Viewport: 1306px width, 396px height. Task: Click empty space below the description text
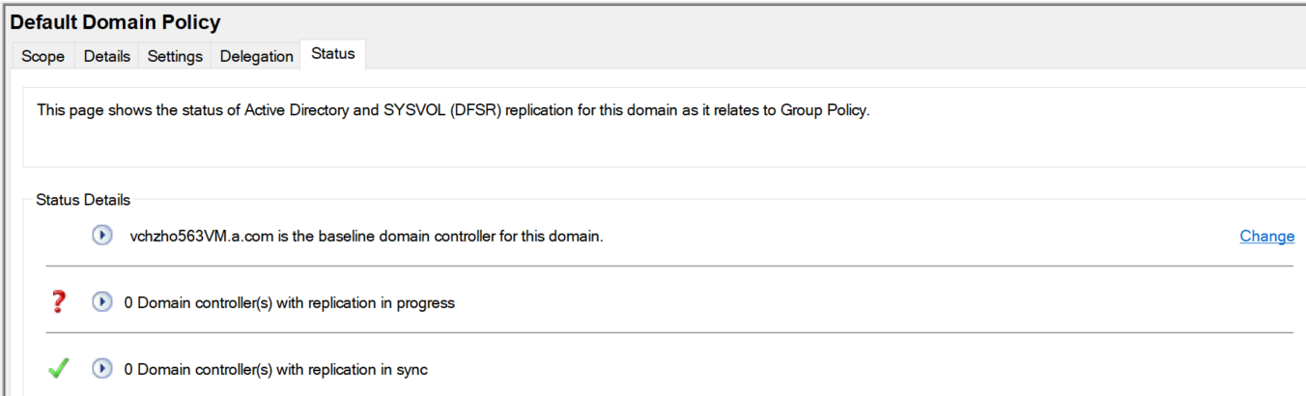(x=657, y=145)
